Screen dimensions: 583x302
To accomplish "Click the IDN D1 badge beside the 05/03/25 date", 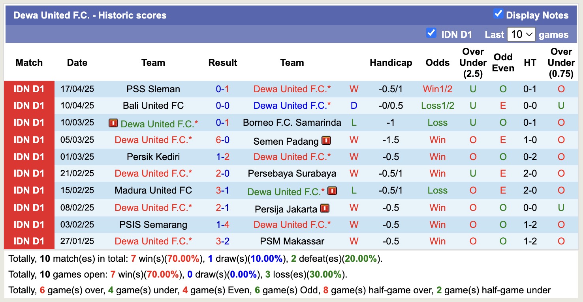I will coord(29,140).
